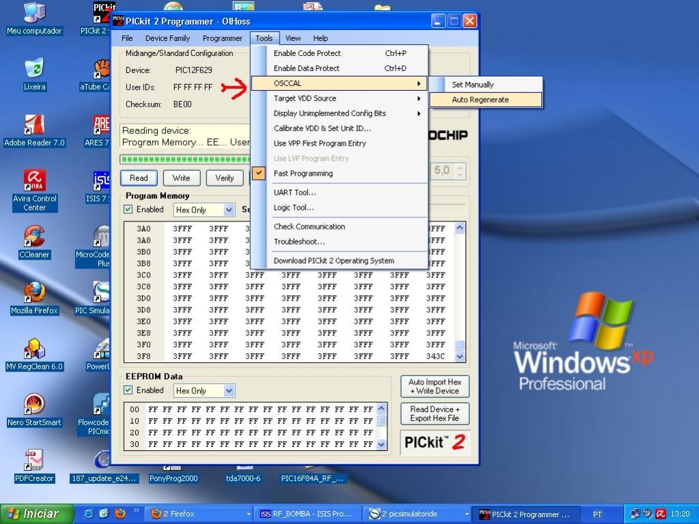Open the Help menu
This screenshot has width=699, height=524.
coord(320,38)
